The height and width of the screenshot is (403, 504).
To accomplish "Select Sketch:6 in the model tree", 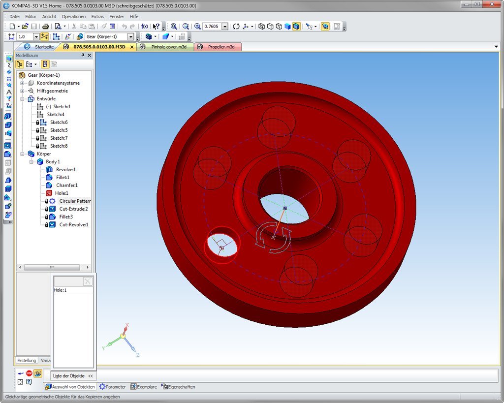I will pyautogui.click(x=59, y=123).
